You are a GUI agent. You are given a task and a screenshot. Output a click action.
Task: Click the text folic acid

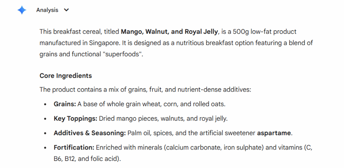pyautogui.click(x=105, y=159)
